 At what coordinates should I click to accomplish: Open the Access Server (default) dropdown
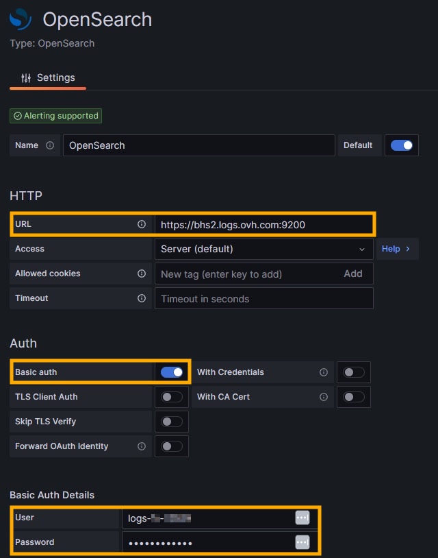[264, 249]
